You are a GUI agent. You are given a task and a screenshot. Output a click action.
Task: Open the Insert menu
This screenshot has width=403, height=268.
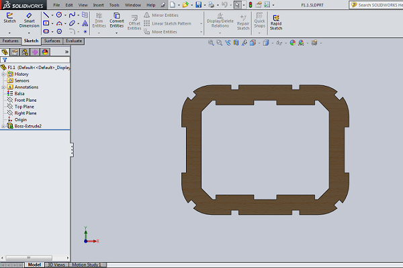(98, 5)
